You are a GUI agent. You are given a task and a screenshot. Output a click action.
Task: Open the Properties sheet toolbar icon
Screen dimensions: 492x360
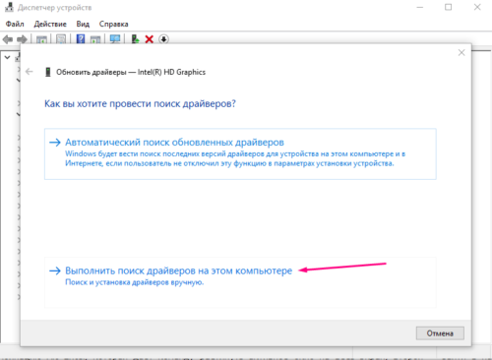coord(61,39)
